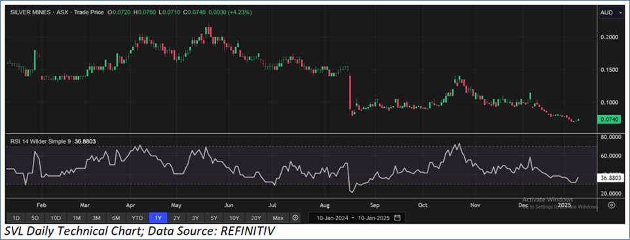Click the Oct label on the time axis
Viewport: 630px width, 240px height.
click(422, 205)
